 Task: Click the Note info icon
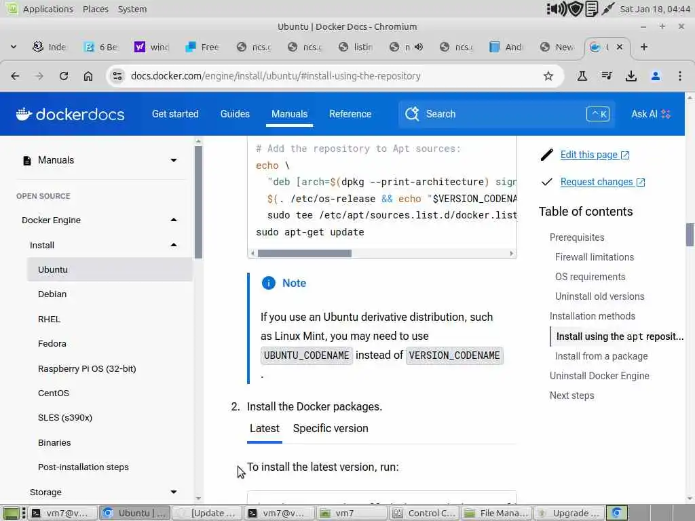(269, 283)
